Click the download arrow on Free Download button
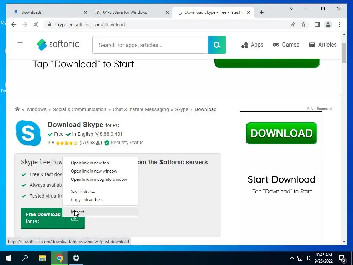 pyautogui.click(x=75, y=218)
